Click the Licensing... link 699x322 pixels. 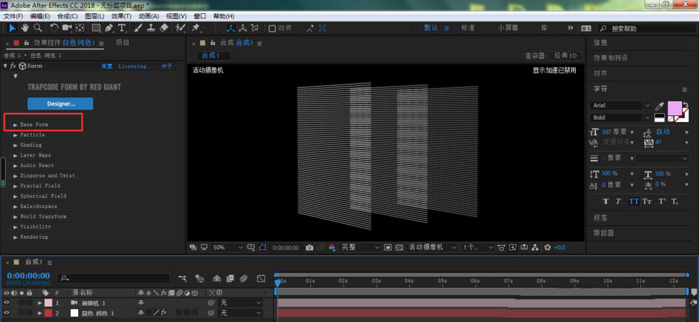pos(136,66)
